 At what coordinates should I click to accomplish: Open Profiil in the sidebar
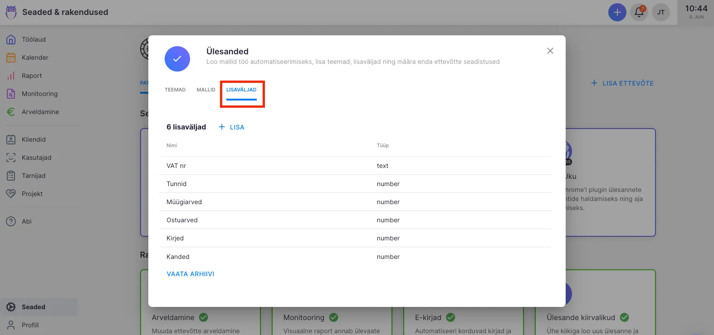point(30,325)
